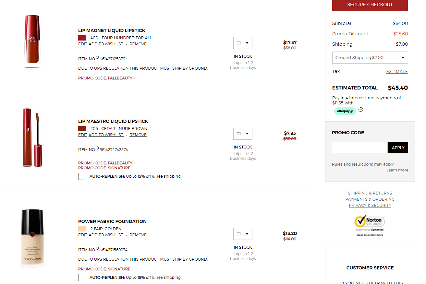
Task: Open quantity dropdown for Lip Magnet lipstick
Action: pyautogui.click(x=243, y=43)
